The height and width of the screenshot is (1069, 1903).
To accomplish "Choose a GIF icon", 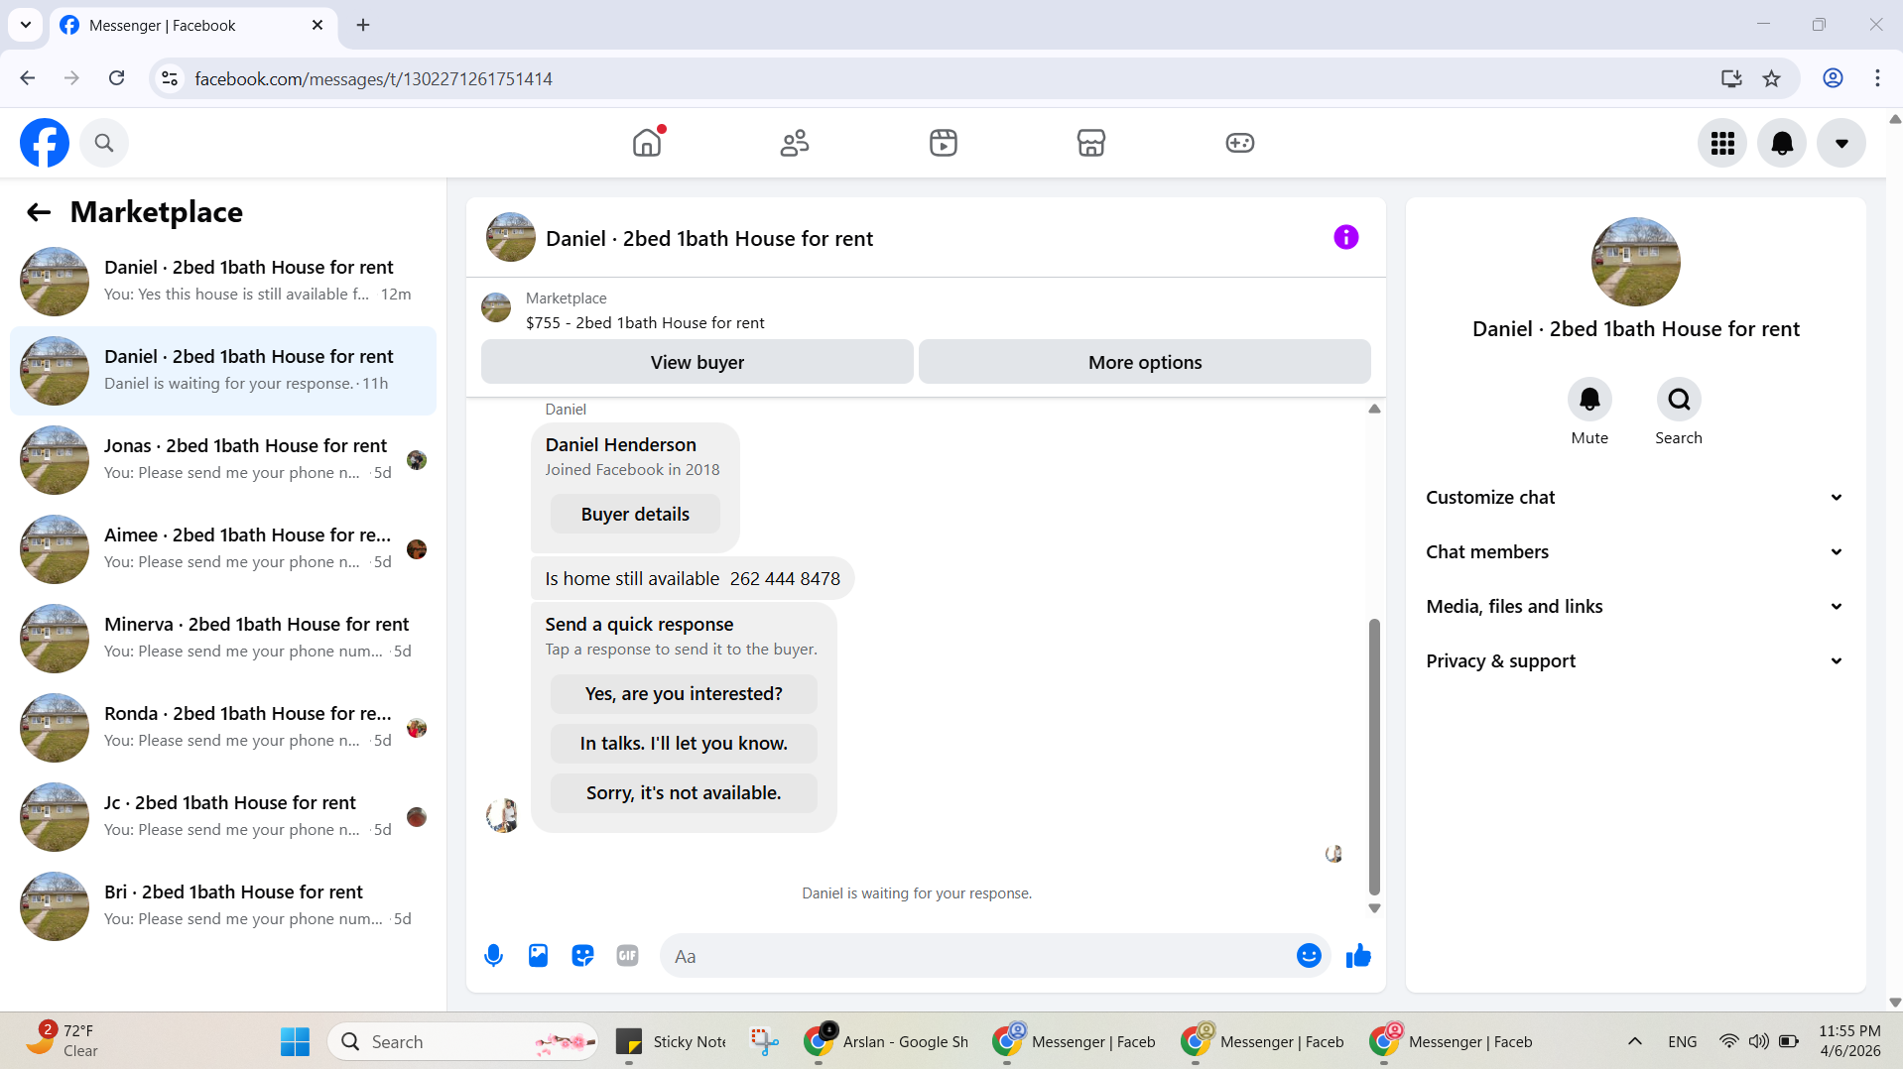I will pos(627,956).
